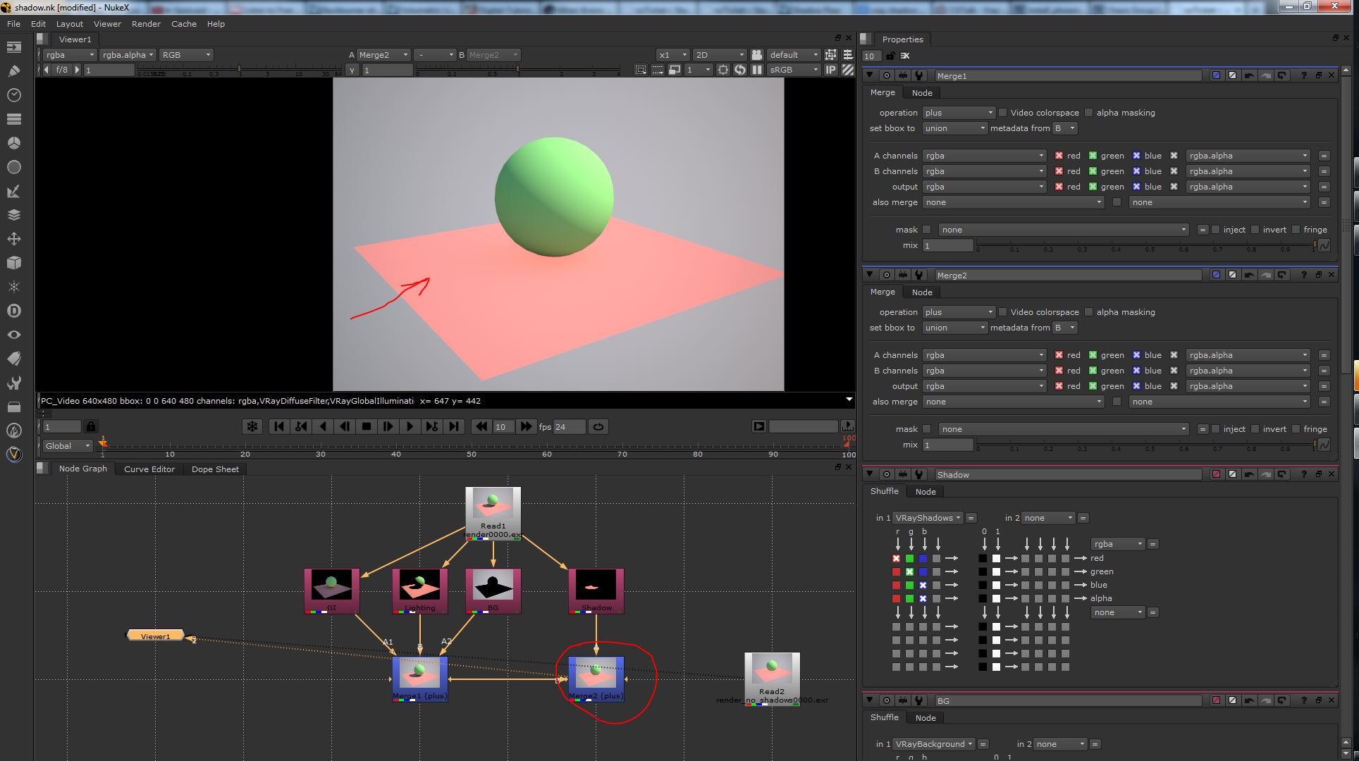Open the Merge nodes layers icon

coord(13,215)
